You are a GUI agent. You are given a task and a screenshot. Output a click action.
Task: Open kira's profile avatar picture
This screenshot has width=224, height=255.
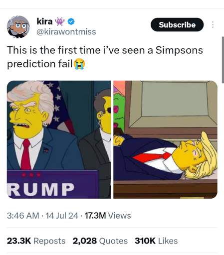18,27
